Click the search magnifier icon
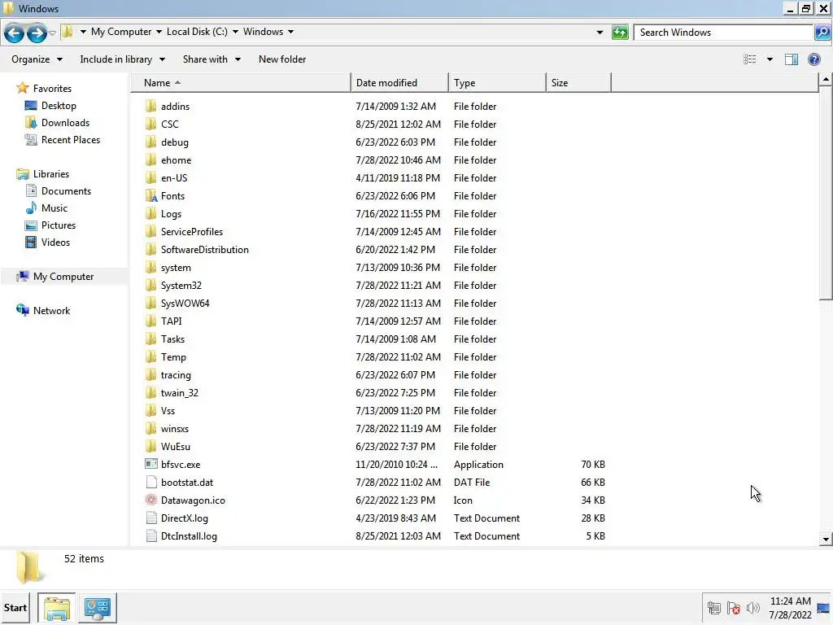 (x=822, y=33)
